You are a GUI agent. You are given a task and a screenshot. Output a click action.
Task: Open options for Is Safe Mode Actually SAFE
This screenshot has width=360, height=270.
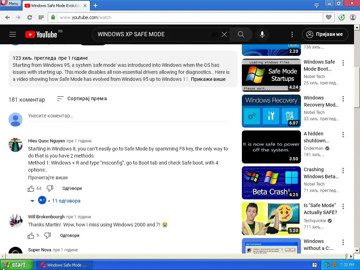pyautogui.click(x=343, y=206)
